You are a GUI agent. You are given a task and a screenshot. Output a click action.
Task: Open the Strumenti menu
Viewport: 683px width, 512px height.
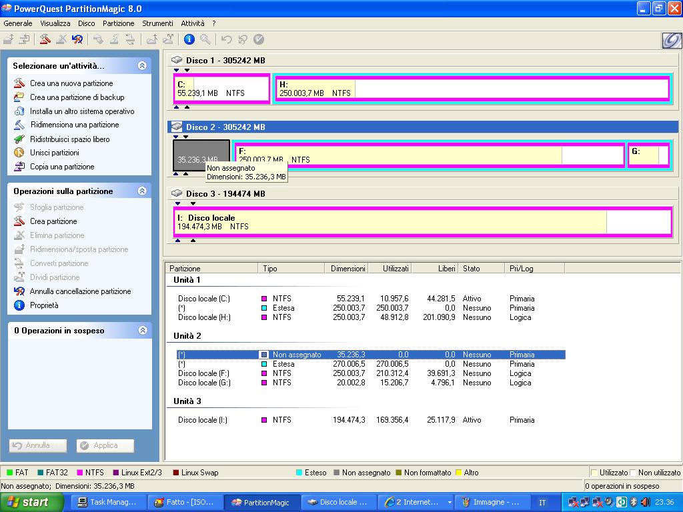point(157,23)
